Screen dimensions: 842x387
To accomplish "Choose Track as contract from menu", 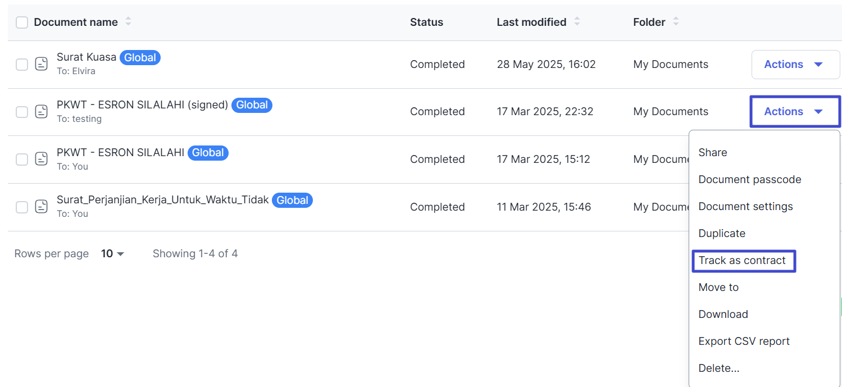I will pyautogui.click(x=742, y=261).
